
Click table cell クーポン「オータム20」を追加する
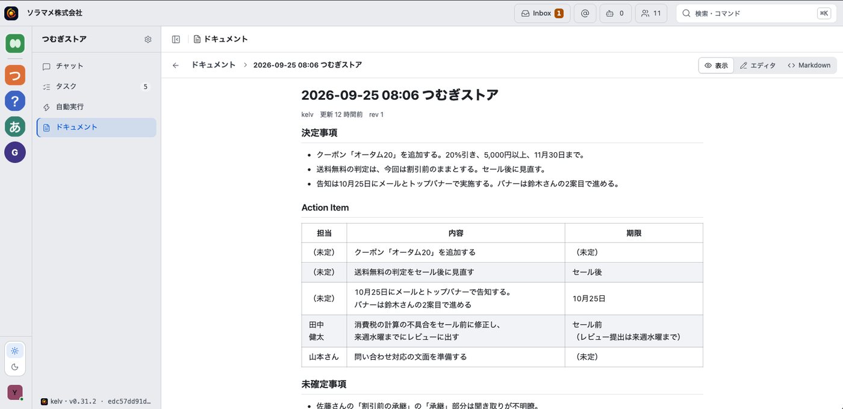click(x=456, y=253)
